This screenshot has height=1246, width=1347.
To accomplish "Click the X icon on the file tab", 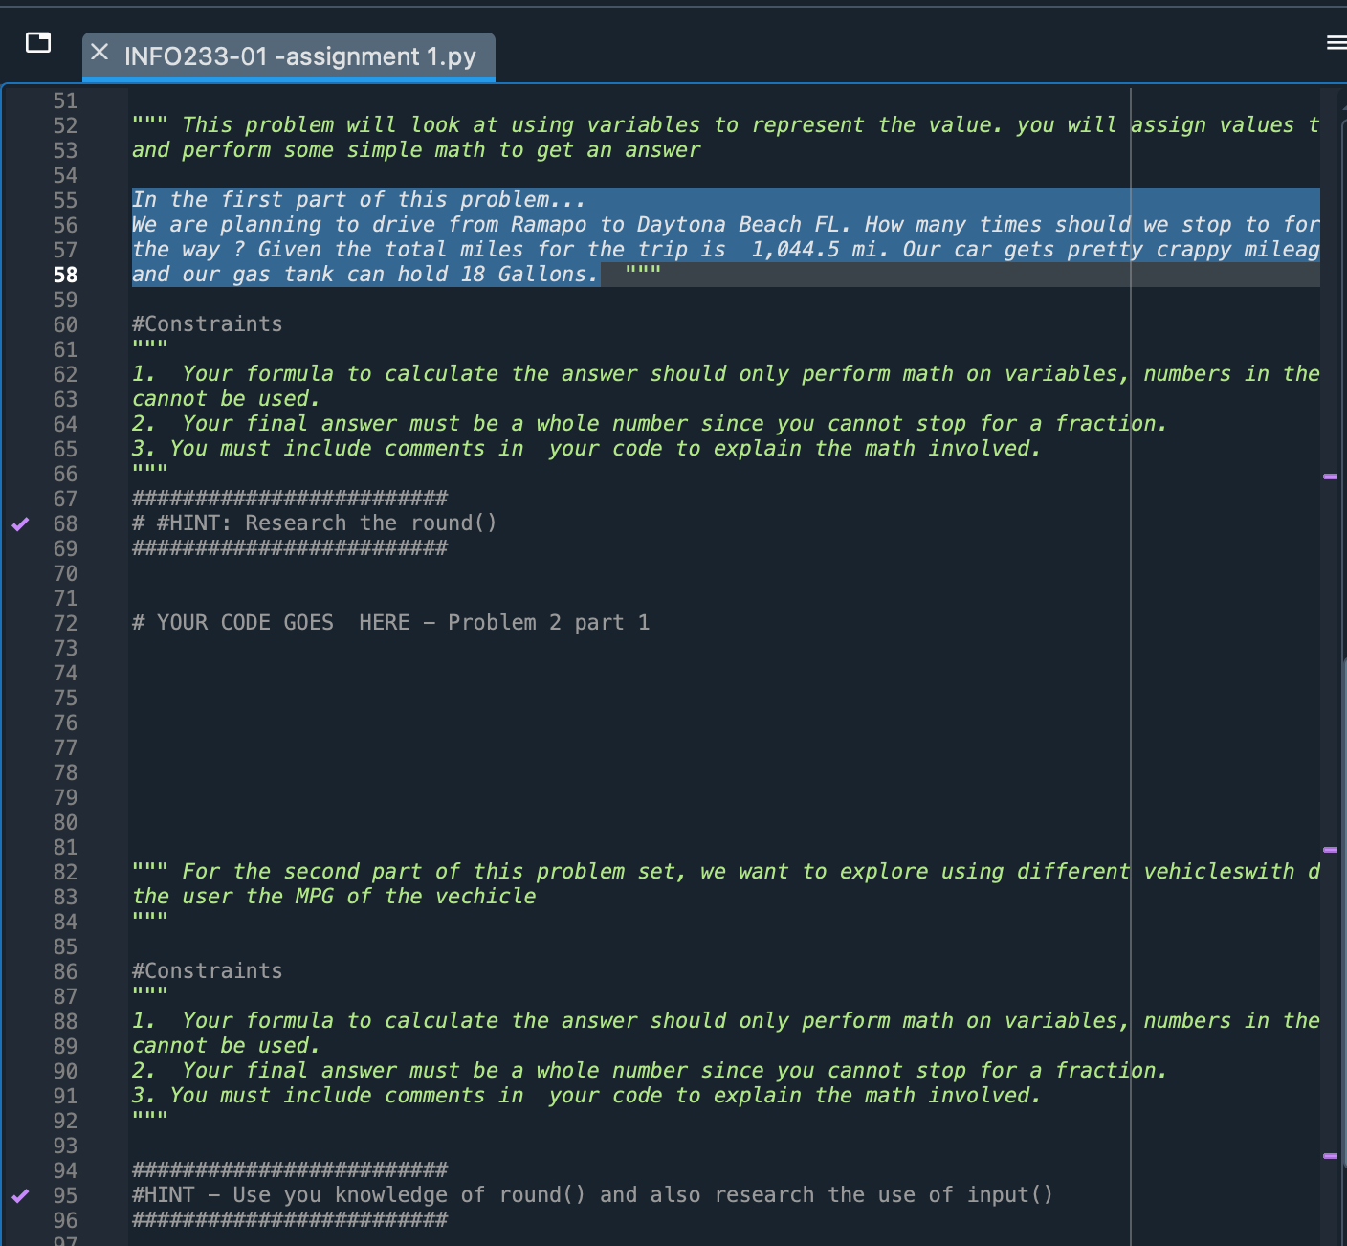I will pyautogui.click(x=99, y=53).
